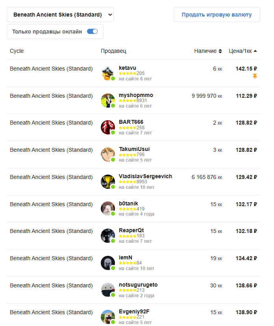
Task: Open the Beneath Ancient Skies cycle dropdown
Action: [60, 15]
